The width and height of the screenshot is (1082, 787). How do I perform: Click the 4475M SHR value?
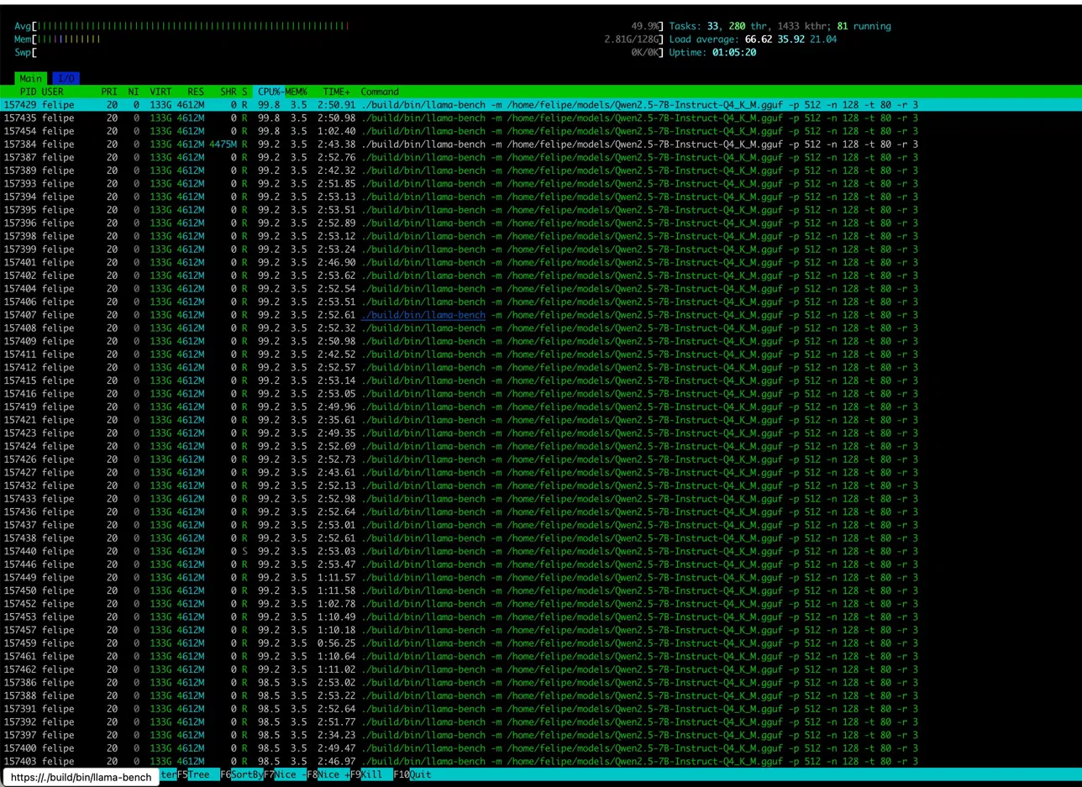point(223,144)
